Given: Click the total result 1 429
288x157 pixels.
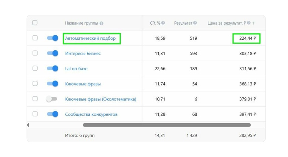Looking at the screenshot, I should click(x=192, y=135).
